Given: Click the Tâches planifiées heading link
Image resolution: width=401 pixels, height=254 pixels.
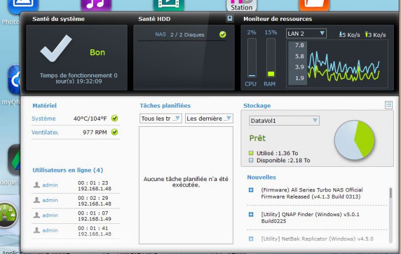Looking at the screenshot, I should pyautogui.click(x=165, y=105).
